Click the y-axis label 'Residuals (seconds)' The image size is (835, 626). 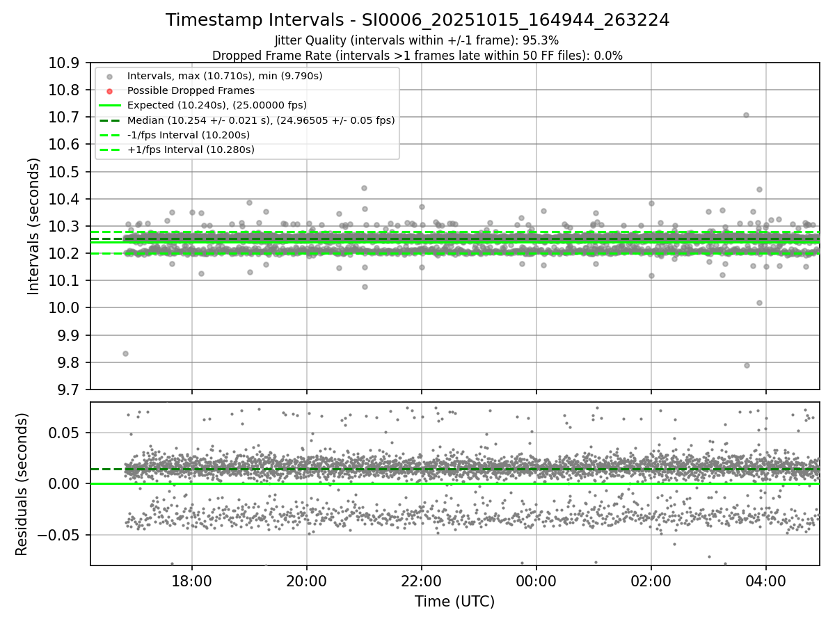tap(22, 484)
